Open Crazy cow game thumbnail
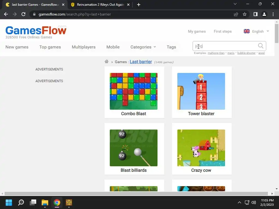Viewport: 279px width, 209px height. pos(201,148)
